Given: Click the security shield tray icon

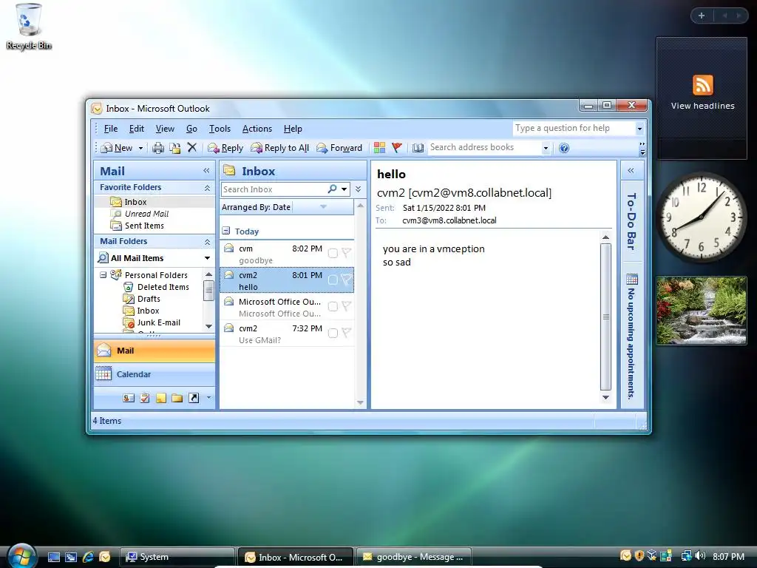Looking at the screenshot, I should pyautogui.click(x=639, y=556).
